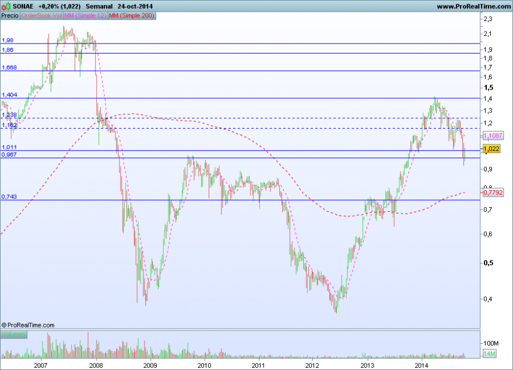Click the 1,6 price axis label

[x=488, y=77]
